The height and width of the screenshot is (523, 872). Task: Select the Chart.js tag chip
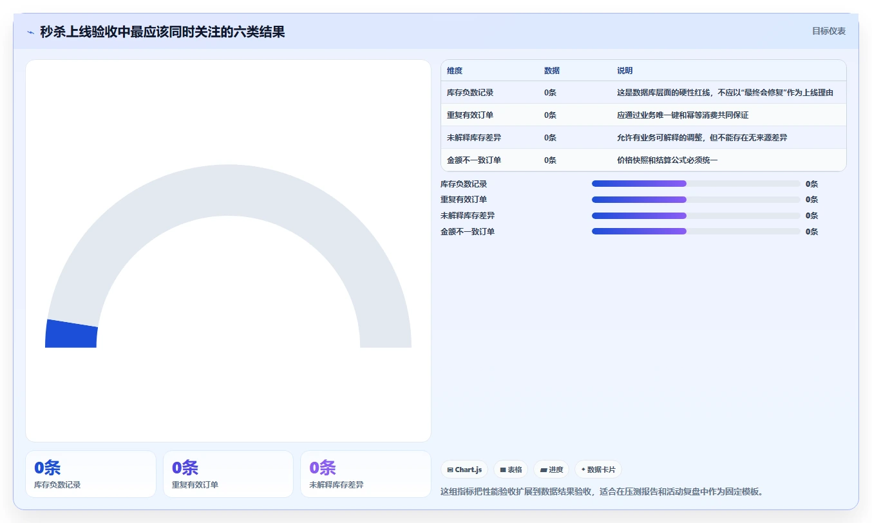coord(464,470)
